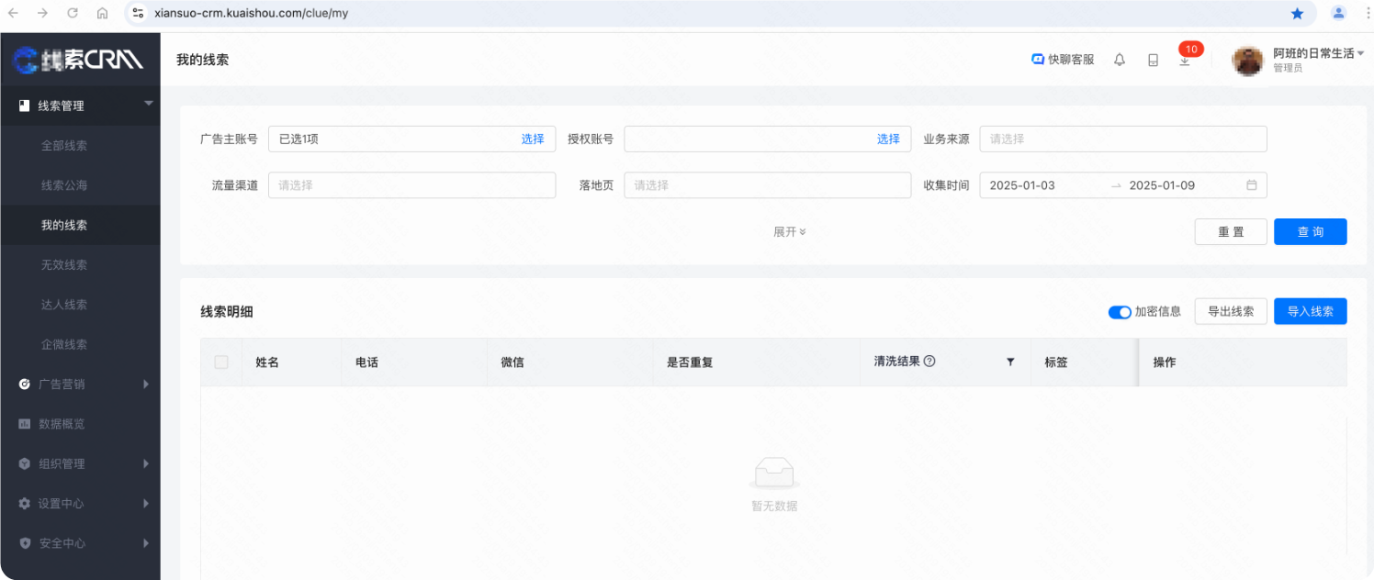Click the 导出线索 export button
The width and height of the screenshot is (1374, 580).
(x=1230, y=311)
